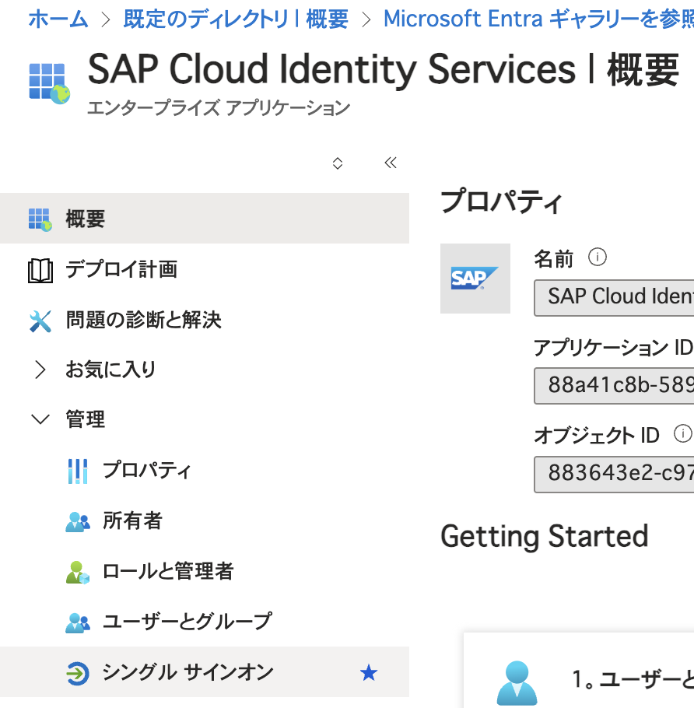Collapse the sidebar with double-chevron icon
Image resolution: width=694 pixels, height=708 pixels.
click(x=391, y=163)
